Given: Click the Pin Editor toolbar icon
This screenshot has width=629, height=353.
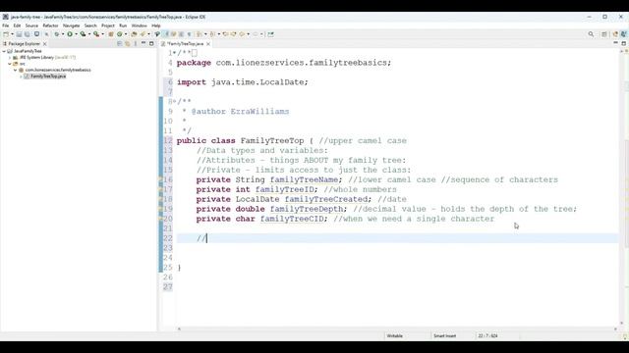Looking at the screenshot, I should point(271,34).
